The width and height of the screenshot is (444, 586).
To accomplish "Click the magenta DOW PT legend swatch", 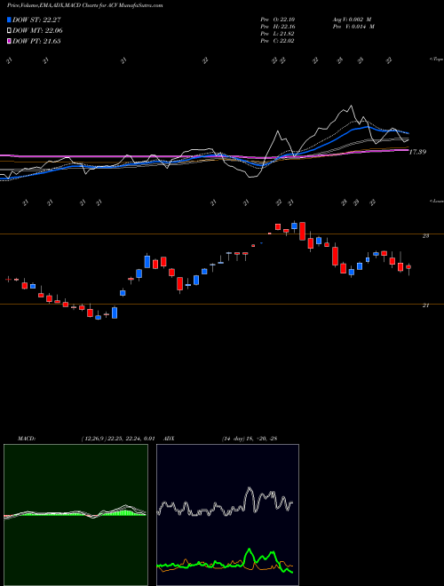I will tap(10, 41).
